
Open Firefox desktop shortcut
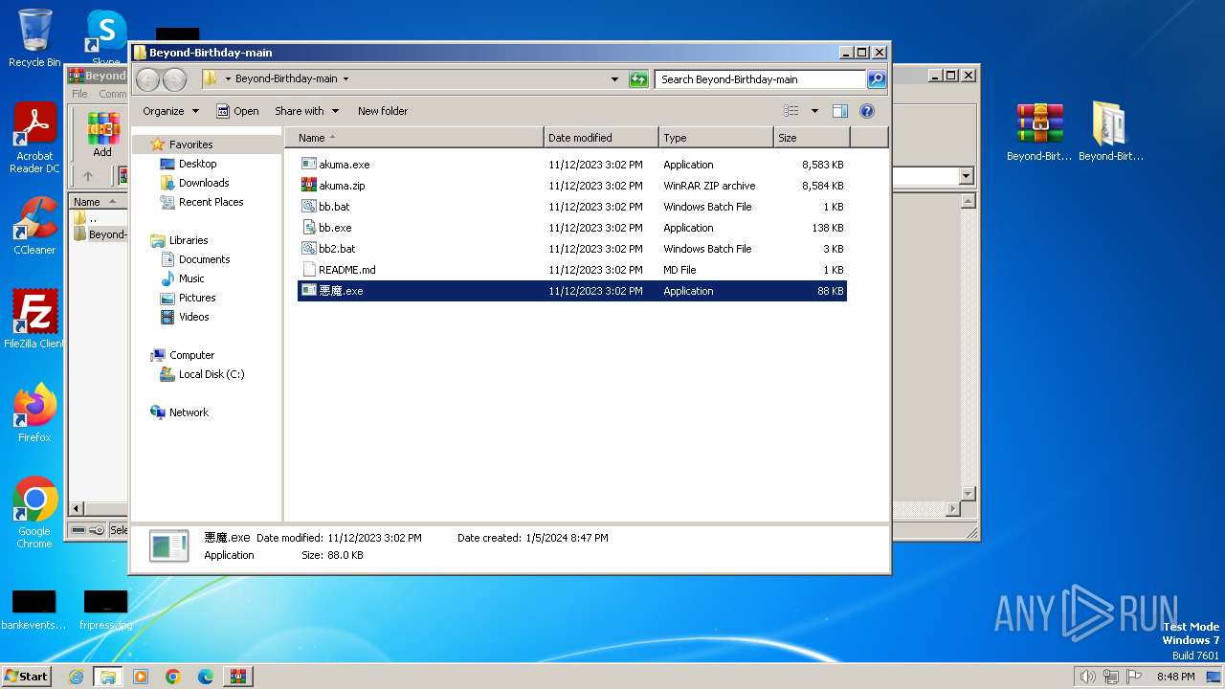pyautogui.click(x=34, y=412)
